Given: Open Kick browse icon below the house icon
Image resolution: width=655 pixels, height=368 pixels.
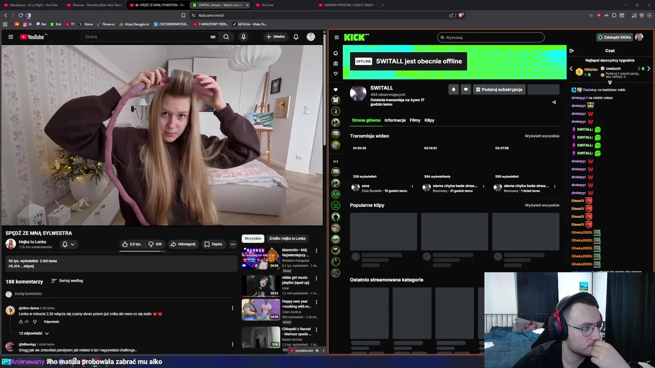Looking at the screenshot, I should (336, 63).
